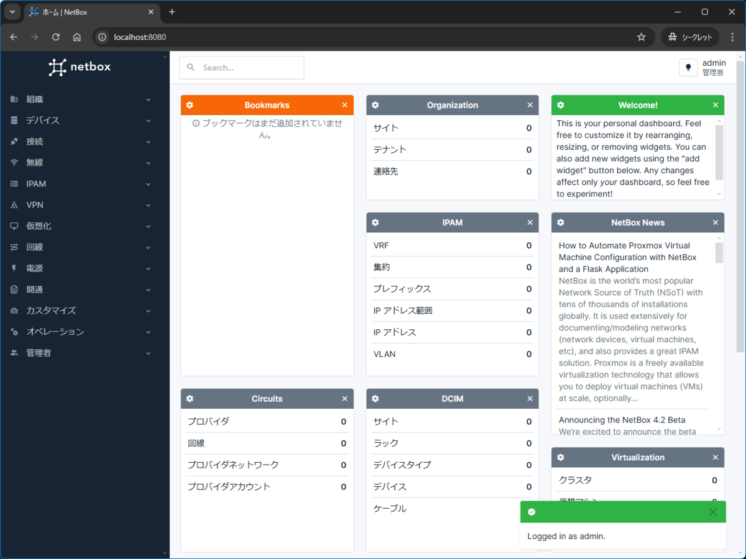Click the gear icon on the IPAM widget
The width and height of the screenshot is (746, 559).
click(x=374, y=222)
